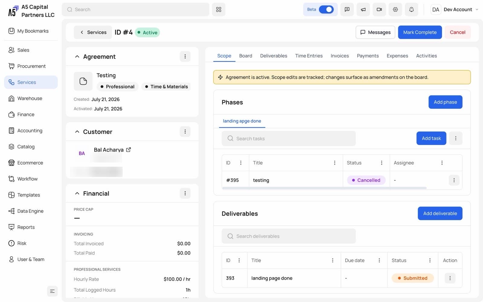Open row actions for task #395
The image size is (483, 302).
coord(454,180)
